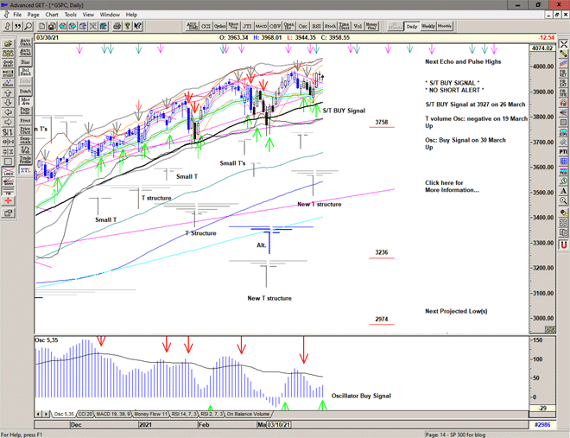Open the Window menu
Screen dimensions: 570x438
pos(110,15)
